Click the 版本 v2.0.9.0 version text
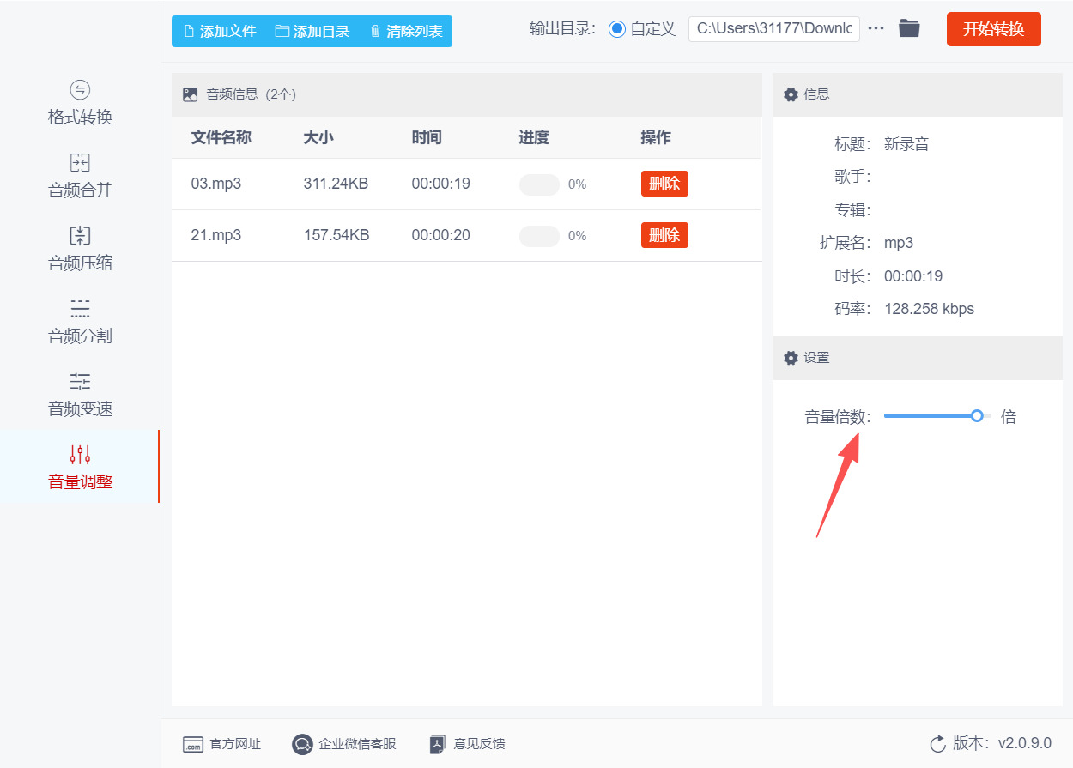Viewport: 1073px width, 768px height. [x=1002, y=743]
